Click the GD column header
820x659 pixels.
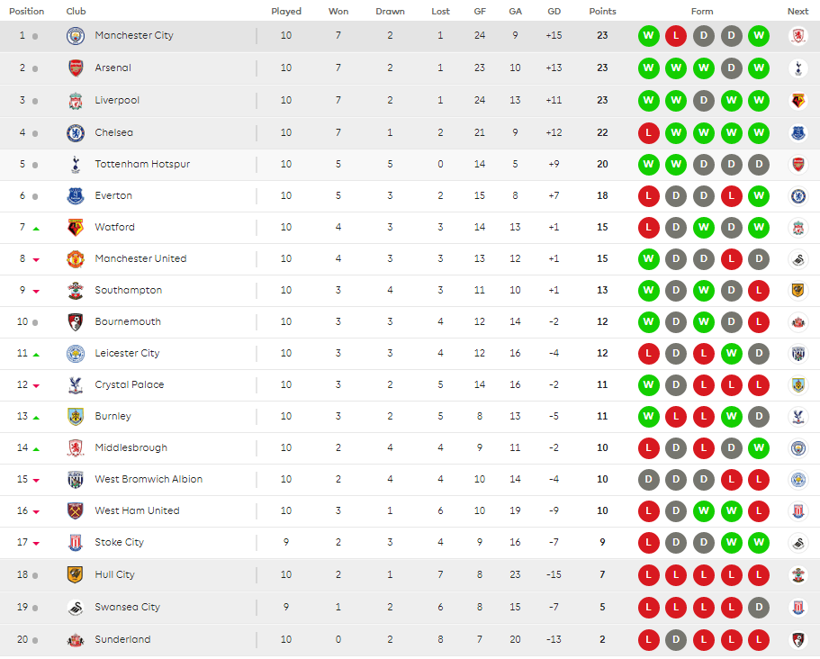click(x=554, y=12)
